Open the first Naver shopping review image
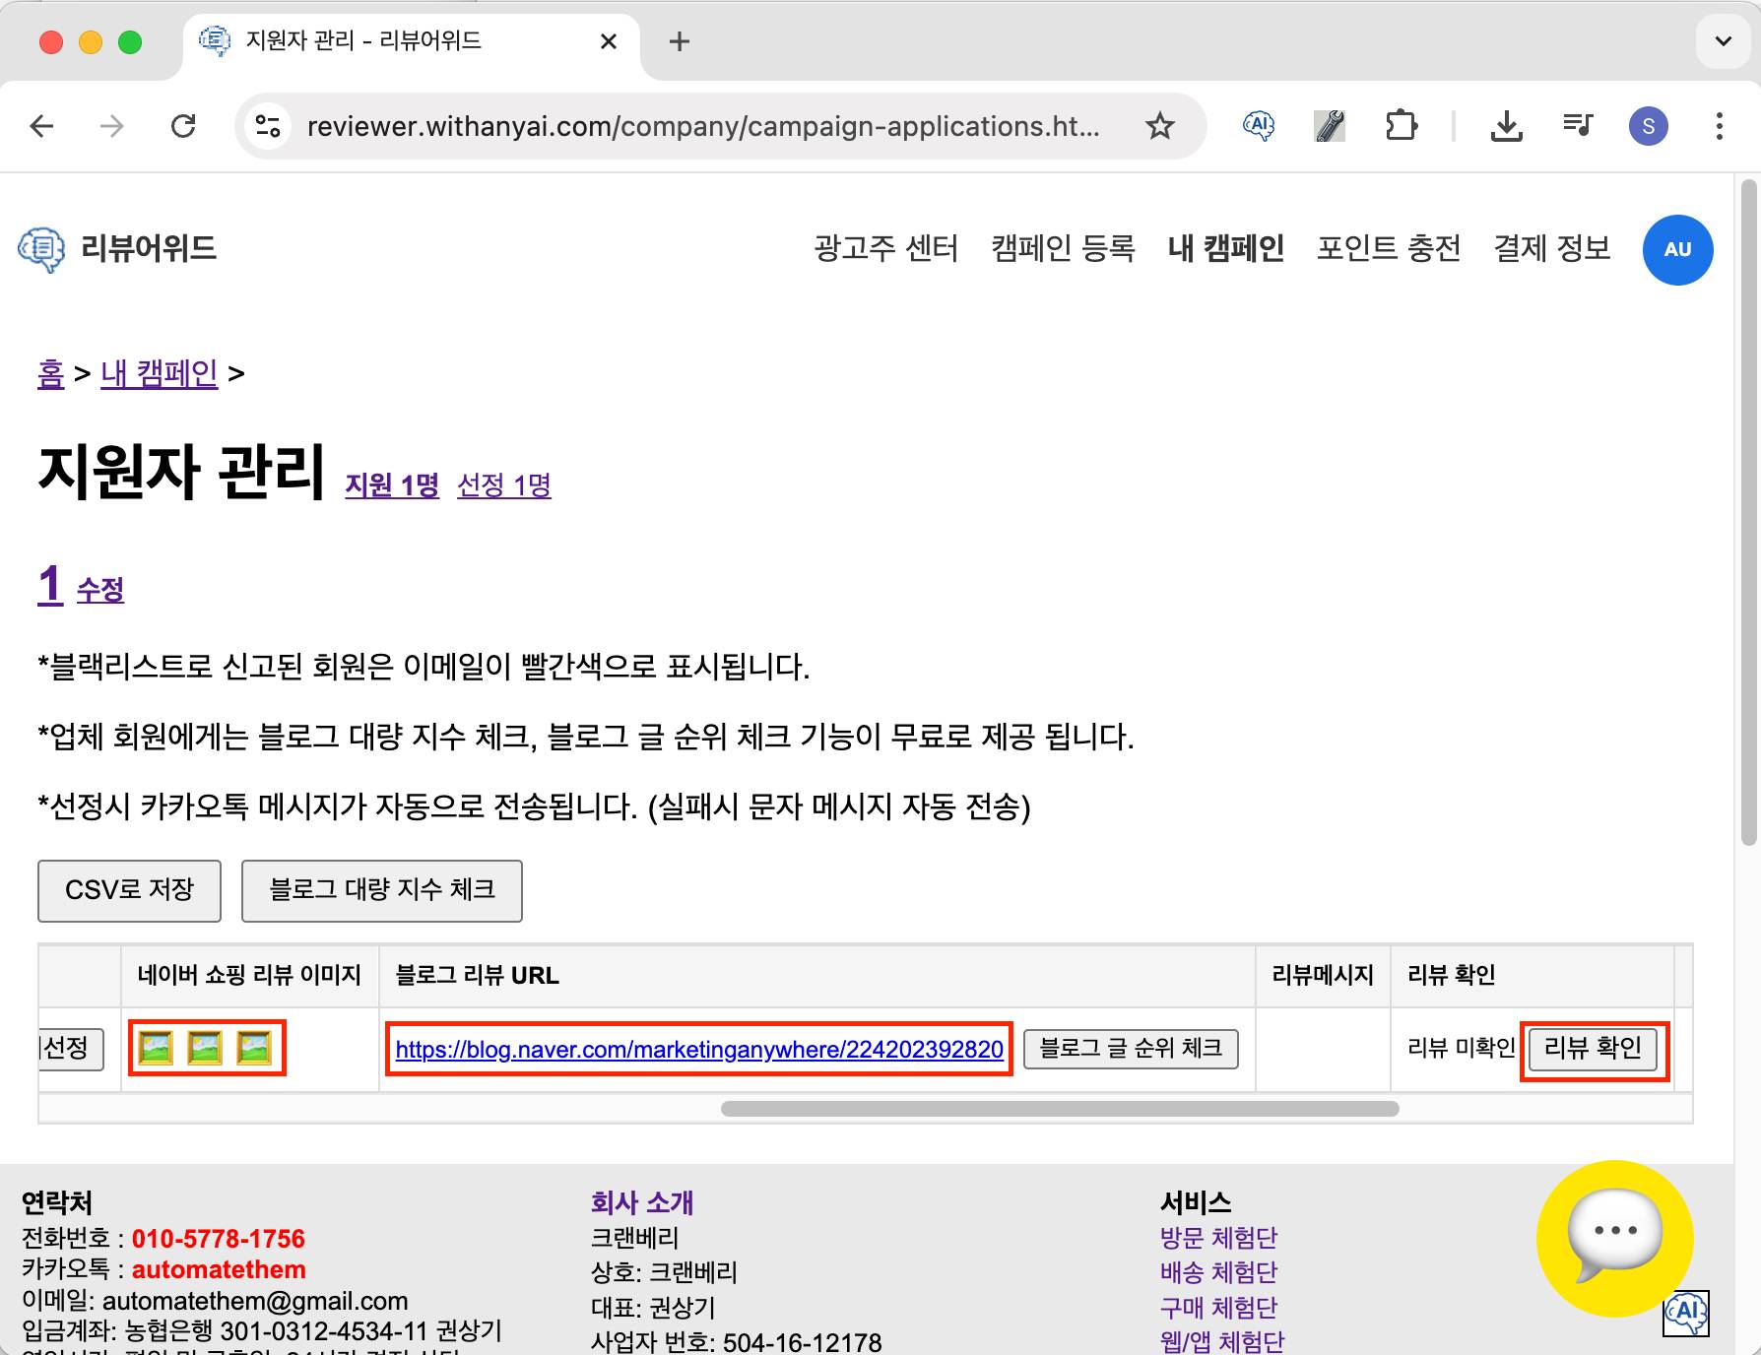This screenshot has width=1761, height=1355. pyautogui.click(x=156, y=1048)
